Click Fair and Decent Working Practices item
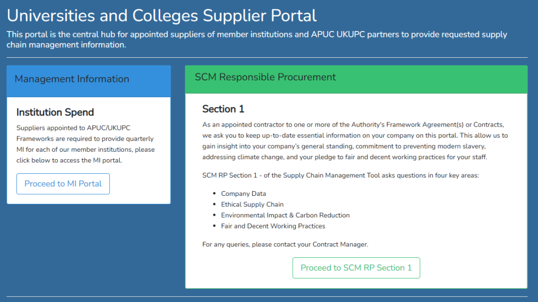Image resolution: width=538 pixels, height=302 pixels. pyautogui.click(x=273, y=226)
